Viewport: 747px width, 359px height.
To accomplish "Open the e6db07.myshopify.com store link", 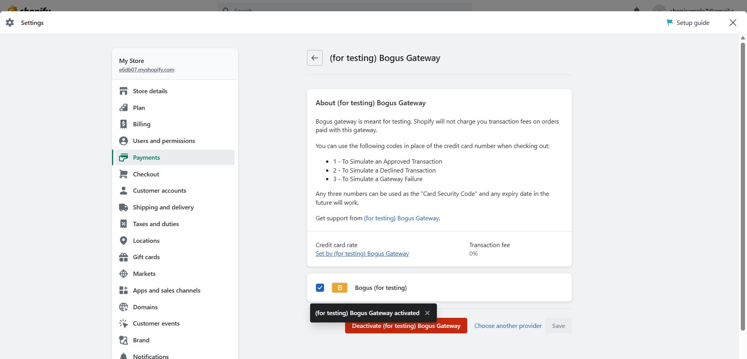I will 147,70.
